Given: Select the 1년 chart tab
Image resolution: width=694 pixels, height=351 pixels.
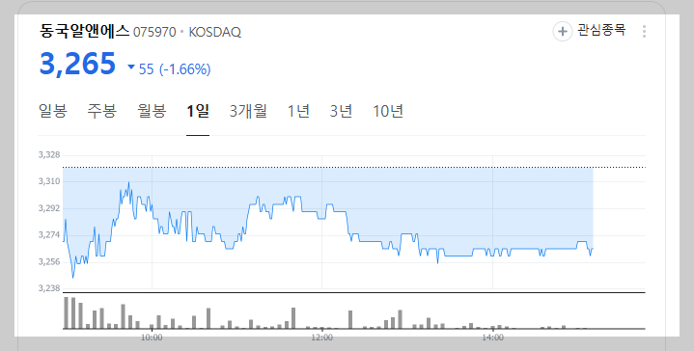Looking at the screenshot, I should 298,111.
